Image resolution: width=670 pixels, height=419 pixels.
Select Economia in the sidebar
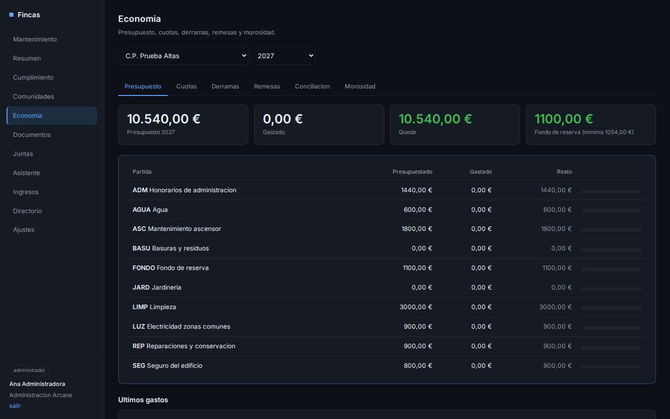pyautogui.click(x=52, y=115)
